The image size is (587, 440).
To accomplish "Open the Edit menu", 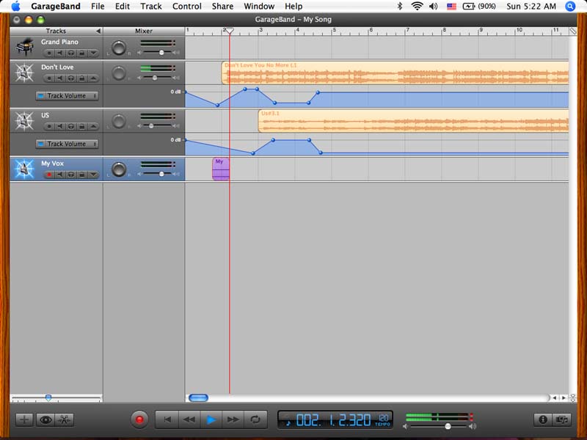I will click(123, 7).
